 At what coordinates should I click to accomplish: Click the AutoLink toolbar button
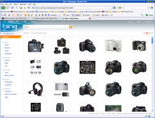tap(86, 15)
